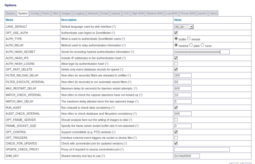Screen dimensions: 255x164
Task: Click the SHM_KEY value field
Action: click(x=187, y=156)
